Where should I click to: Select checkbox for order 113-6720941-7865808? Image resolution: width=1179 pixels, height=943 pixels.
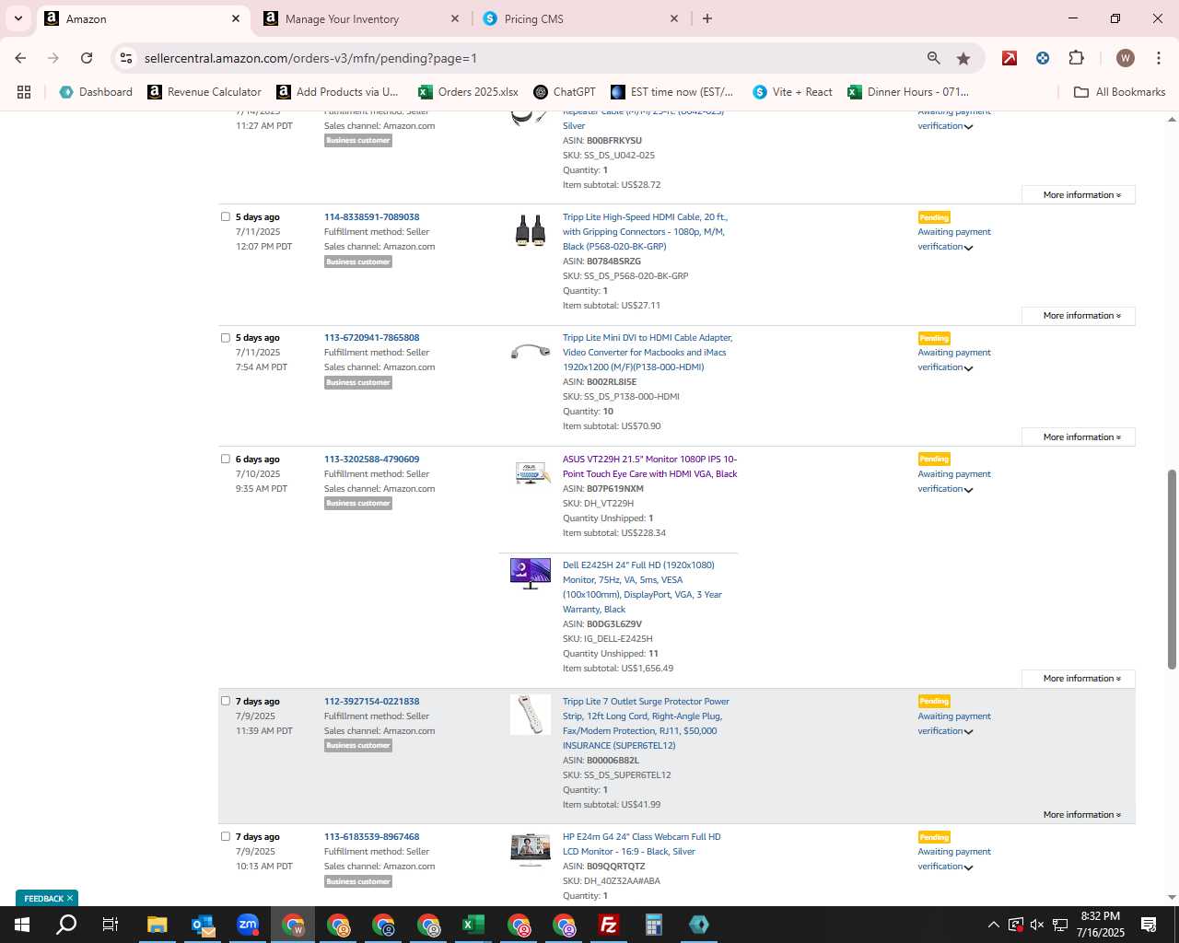click(226, 338)
